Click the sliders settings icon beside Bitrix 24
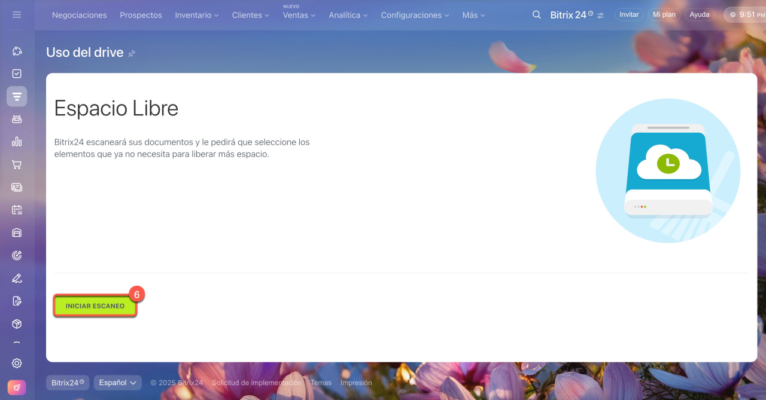The image size is (766, 400). click(x=600, y=15)
